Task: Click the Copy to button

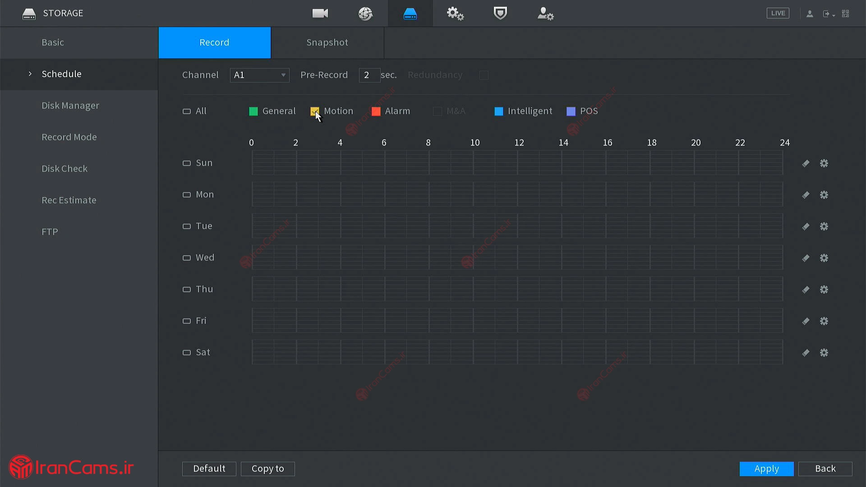Action: (x=267, y=469)
